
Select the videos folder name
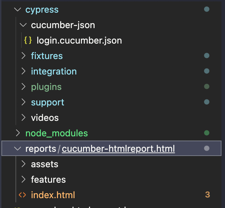(x=45, y=118)
